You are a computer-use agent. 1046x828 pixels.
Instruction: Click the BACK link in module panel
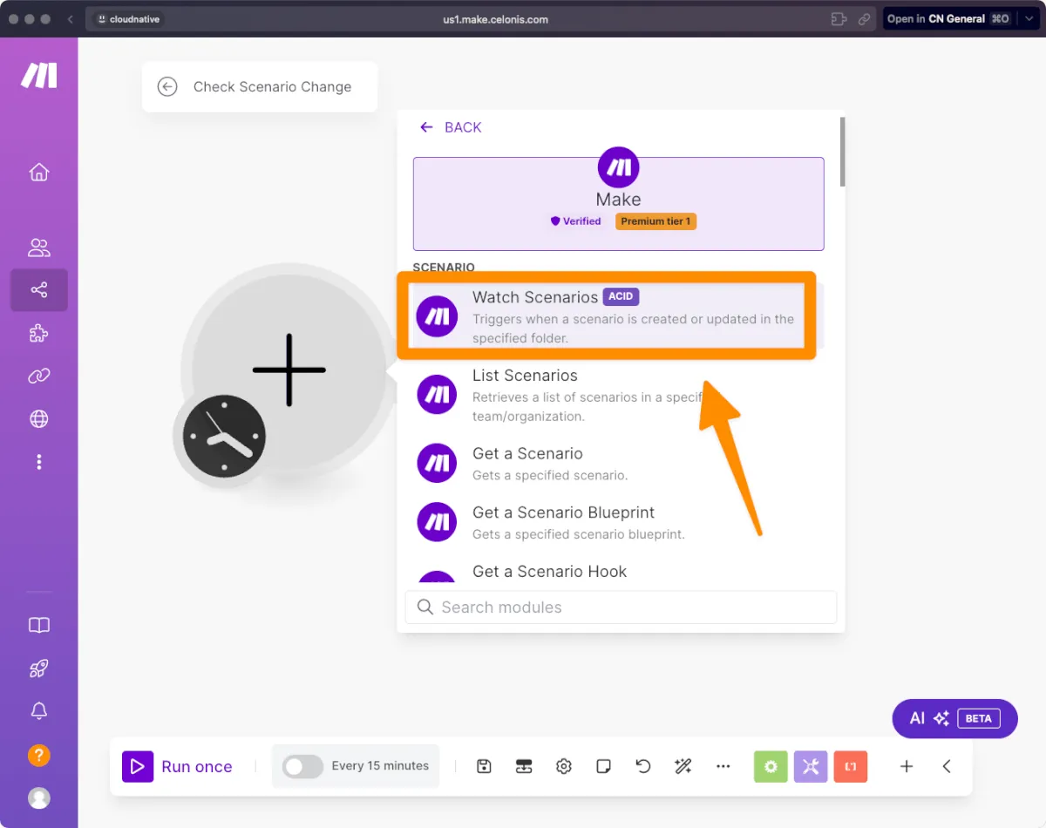[451, 127]
